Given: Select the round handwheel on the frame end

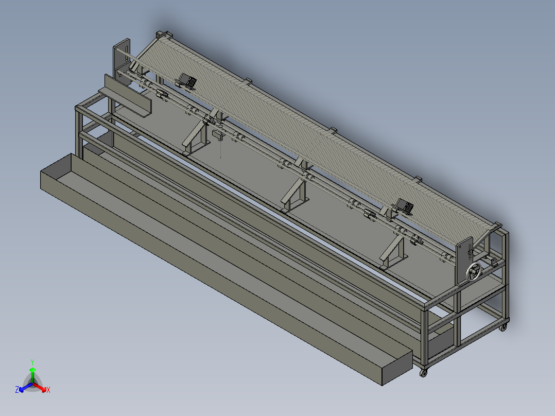Looking at the screenshot, I should tap(474, 272).
